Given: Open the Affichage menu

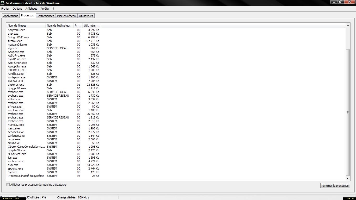Looking at the screenshot, I should [x=31, y=9].
